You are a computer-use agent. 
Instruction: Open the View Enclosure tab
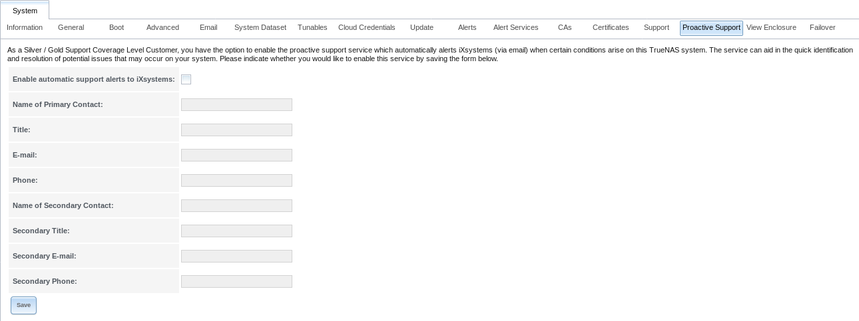[771, 27]
